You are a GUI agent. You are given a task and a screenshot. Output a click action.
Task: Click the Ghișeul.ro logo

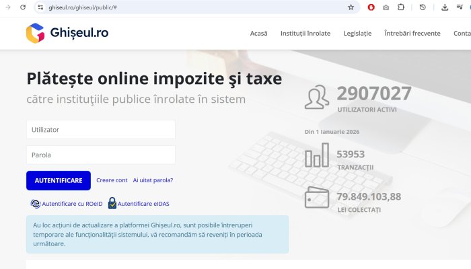[x=67, y=33]
